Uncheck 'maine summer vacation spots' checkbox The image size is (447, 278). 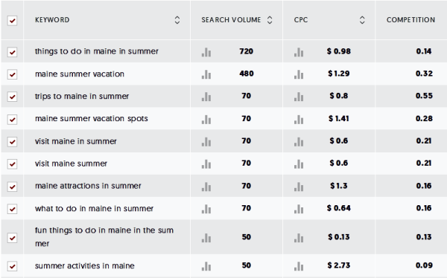pos(12,119)
